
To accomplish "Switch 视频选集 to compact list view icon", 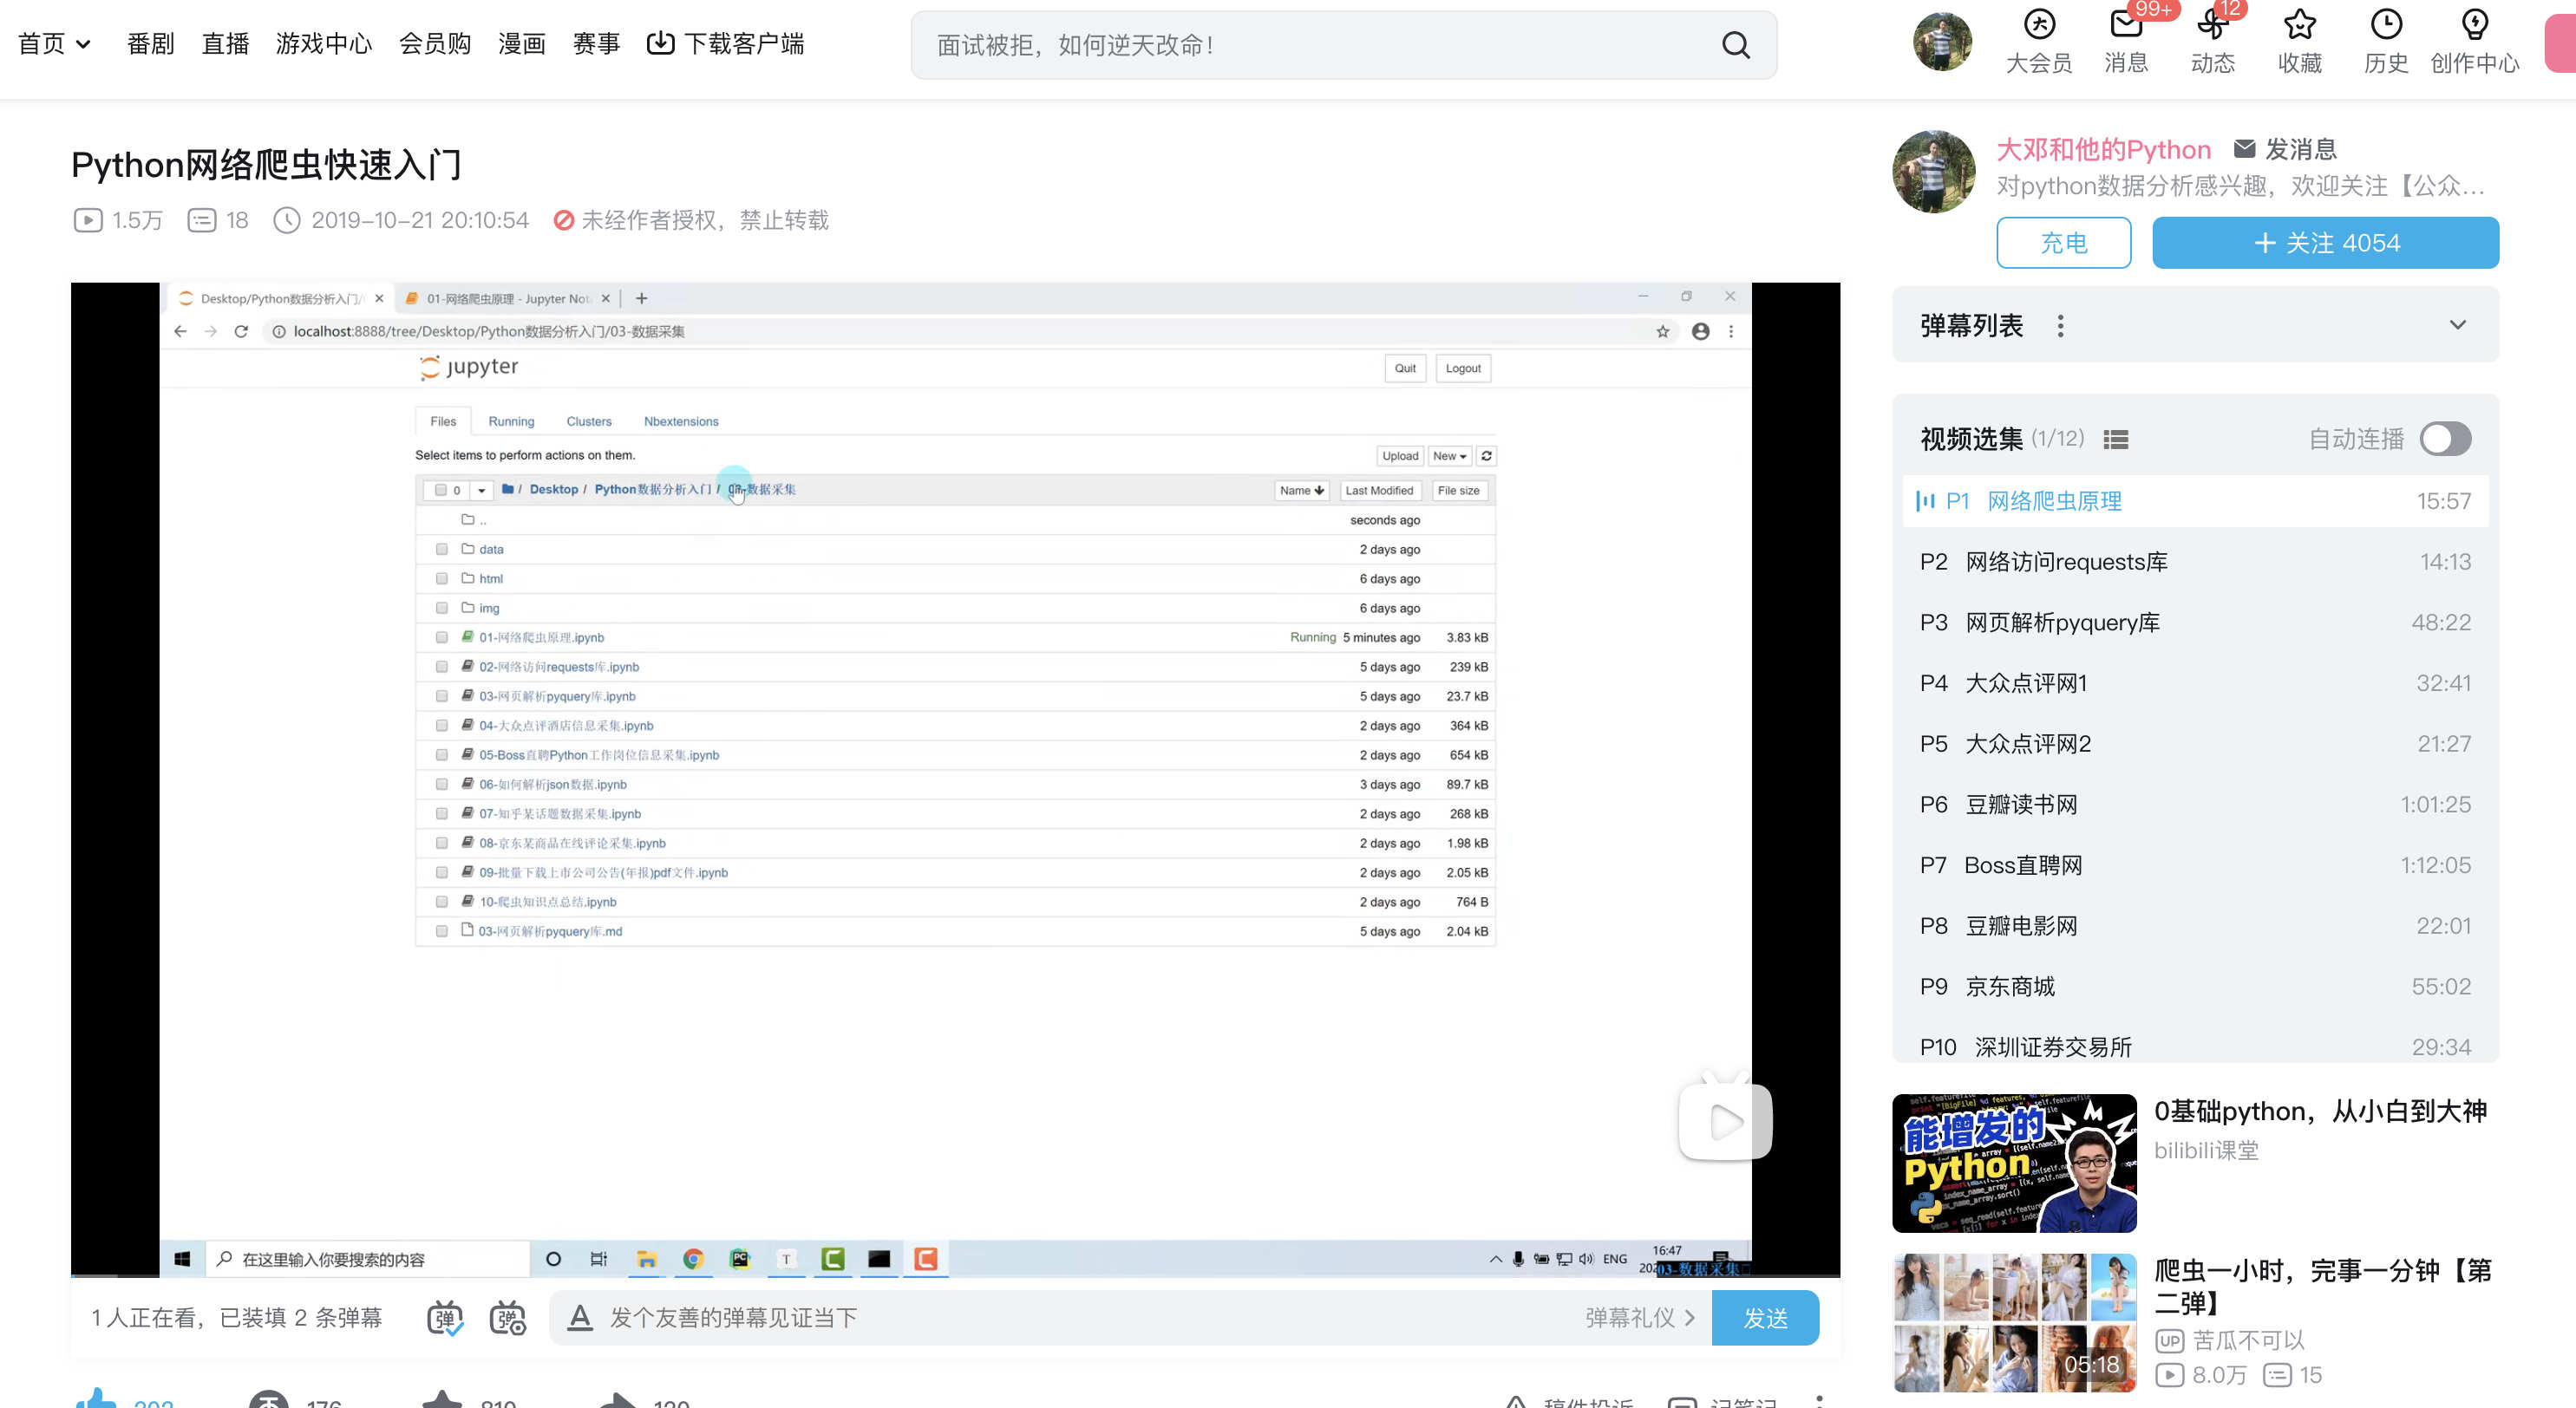I will click(x=2117, y=439).
